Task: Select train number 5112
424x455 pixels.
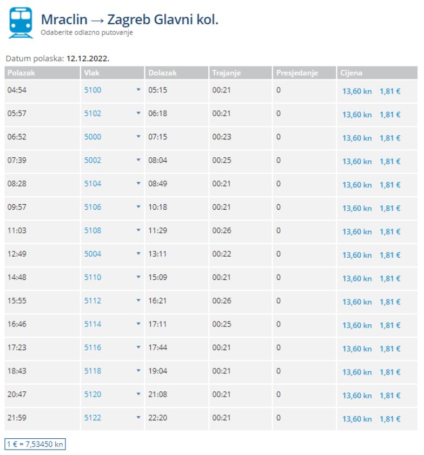Action: pyautogui.click(x=92, y=300)
